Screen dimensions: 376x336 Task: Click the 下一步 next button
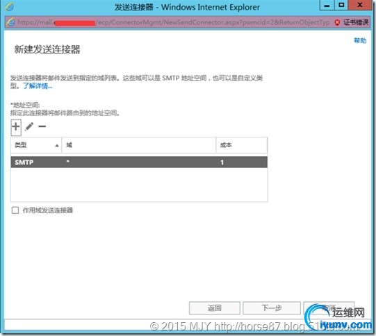point(272,308)
